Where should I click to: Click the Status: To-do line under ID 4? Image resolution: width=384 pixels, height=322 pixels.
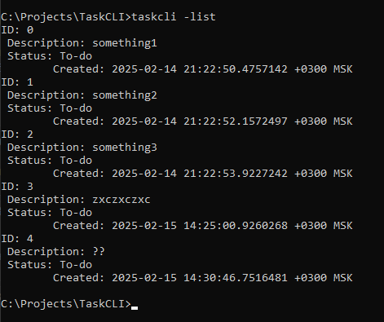click(x=50, y=265)
